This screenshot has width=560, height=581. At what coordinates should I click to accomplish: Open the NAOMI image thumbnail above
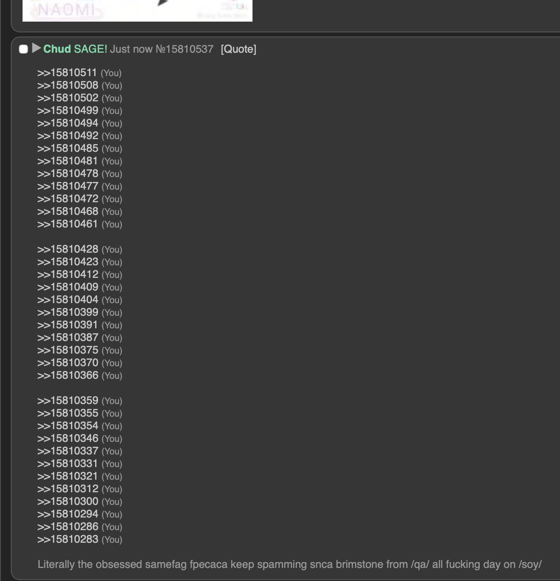tap(137, 10)
